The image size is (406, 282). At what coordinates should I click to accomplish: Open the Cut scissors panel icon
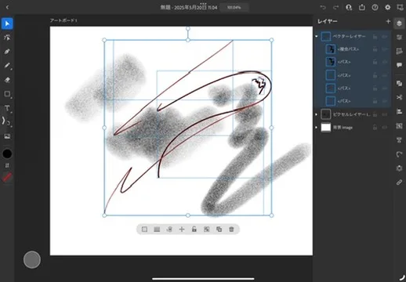(x=399, y=97)
